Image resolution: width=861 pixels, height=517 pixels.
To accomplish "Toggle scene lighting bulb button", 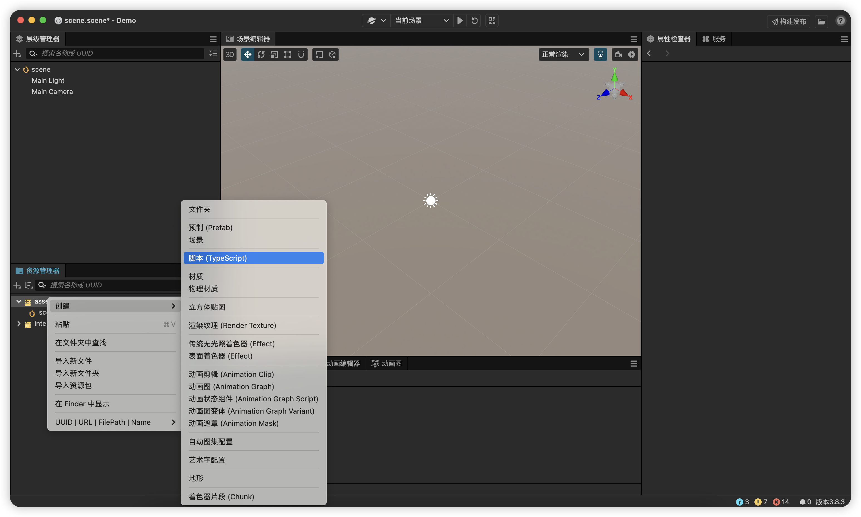I will 600,54.
